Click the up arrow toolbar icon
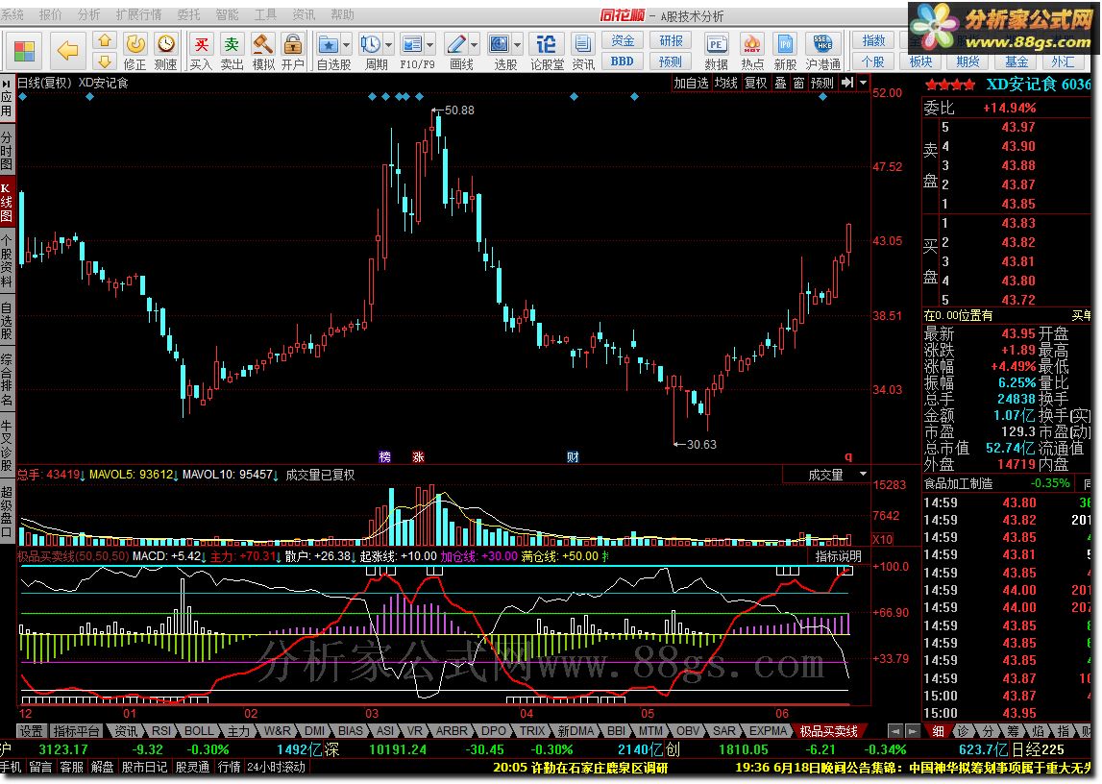Viewport: 1102px width, 784px height. coord(105,40)
